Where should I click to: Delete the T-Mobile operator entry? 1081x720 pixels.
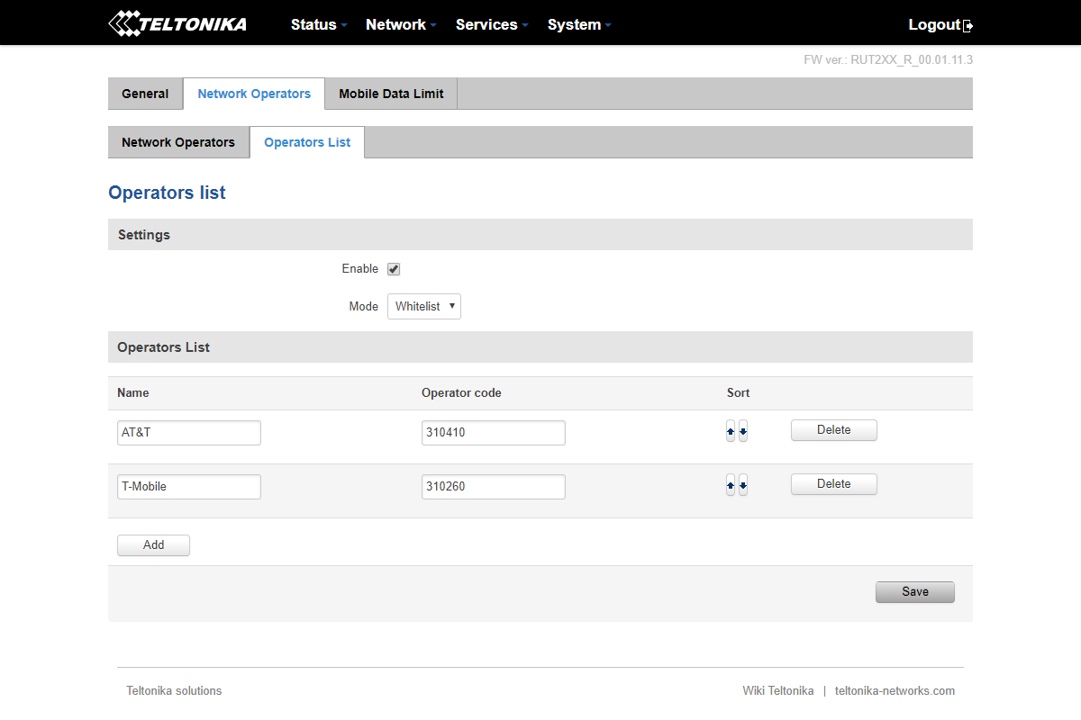833,484
